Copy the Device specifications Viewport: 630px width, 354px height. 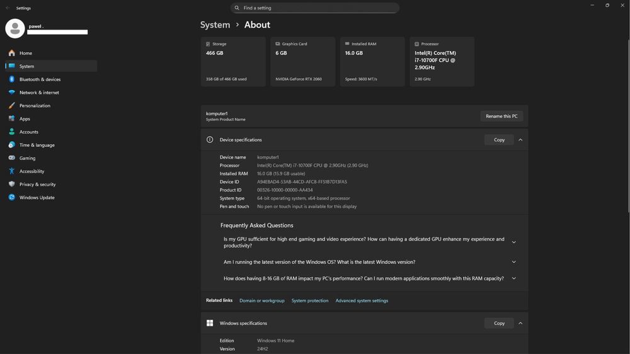(499, 140)
